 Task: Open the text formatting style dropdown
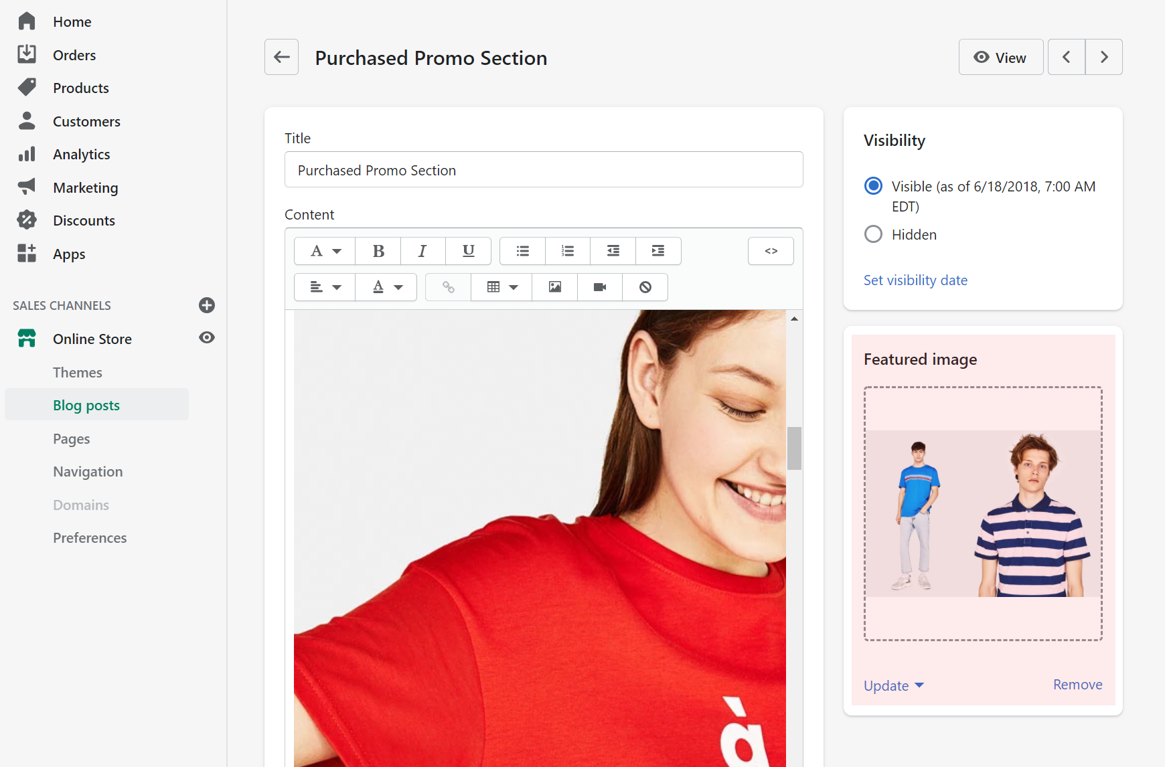click(325, 251)
